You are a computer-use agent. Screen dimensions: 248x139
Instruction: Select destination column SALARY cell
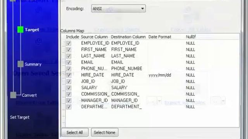[119, 88]
